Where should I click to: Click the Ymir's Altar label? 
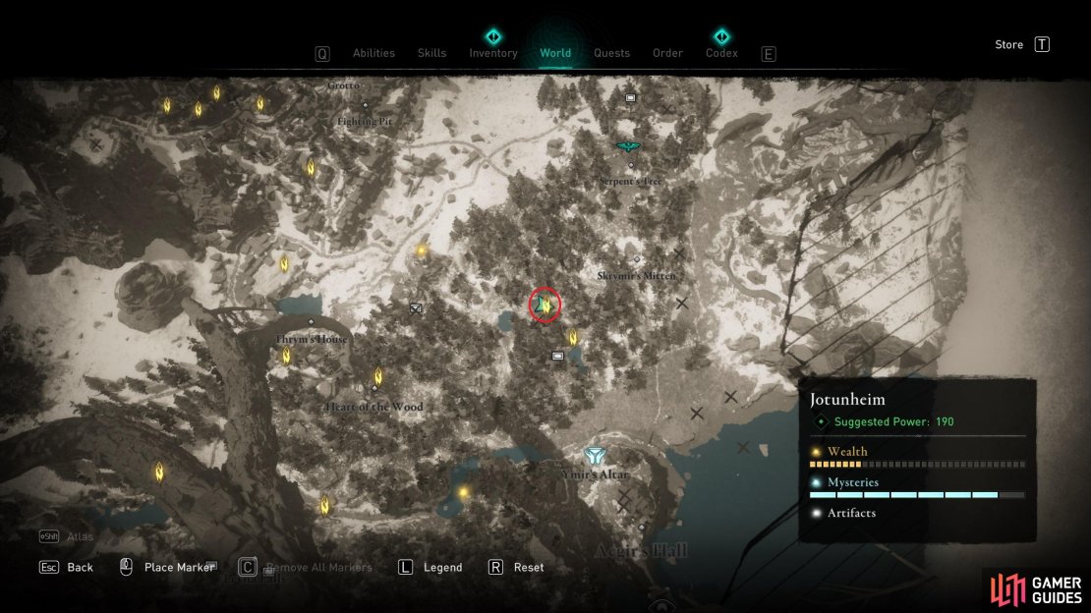tap(595, 474)
